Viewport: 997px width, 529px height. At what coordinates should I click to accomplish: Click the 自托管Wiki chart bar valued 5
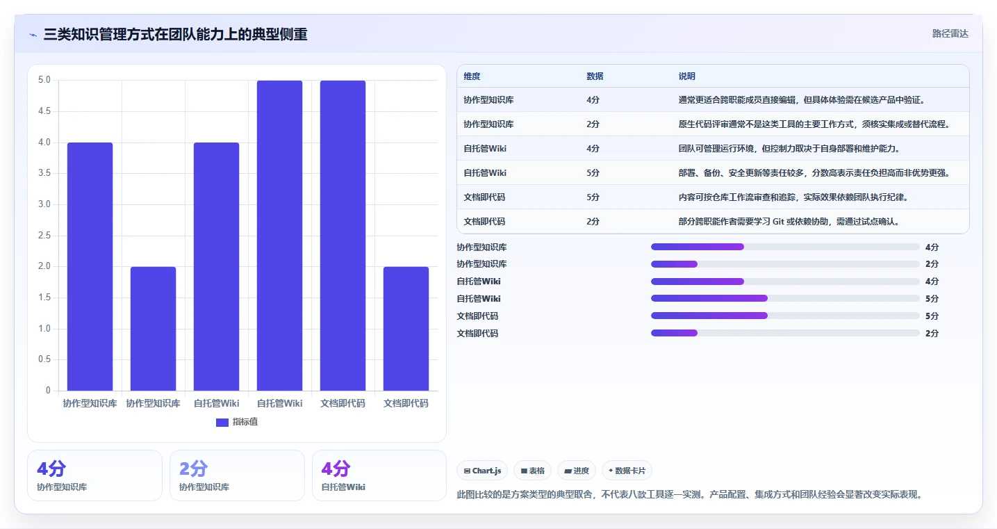click(x=279, y=236)
